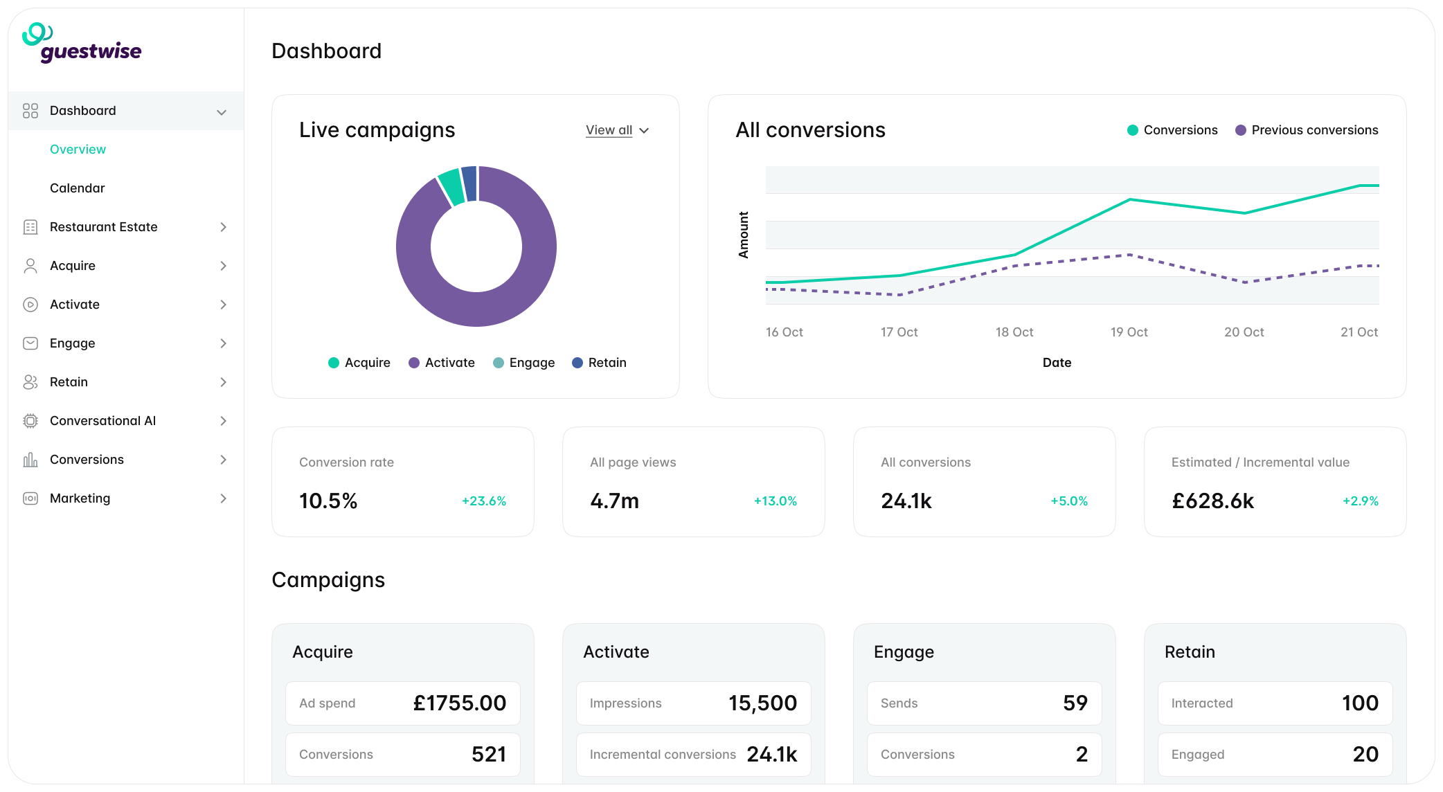Click the Dashboard grid icon in sidebar

pos(30,111)
